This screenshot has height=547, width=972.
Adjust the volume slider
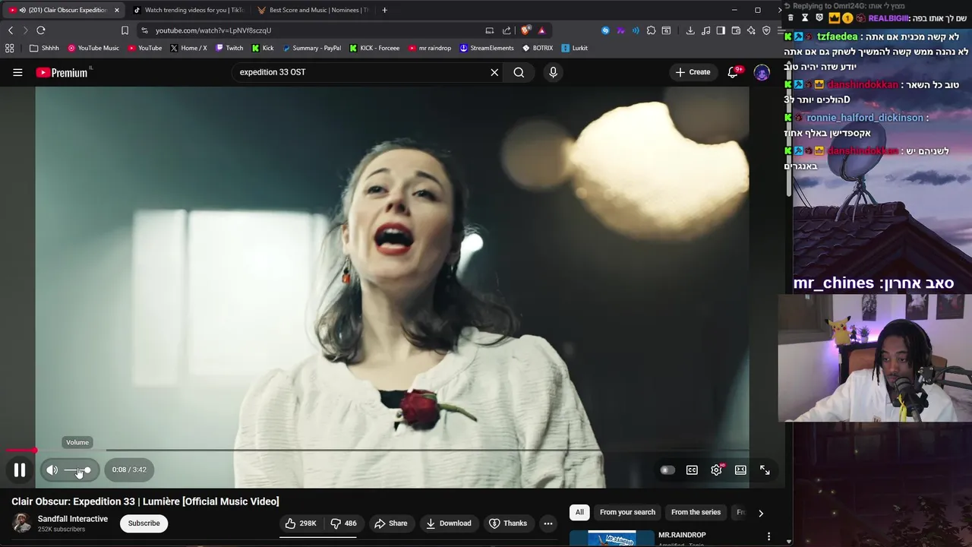point(77,470)
